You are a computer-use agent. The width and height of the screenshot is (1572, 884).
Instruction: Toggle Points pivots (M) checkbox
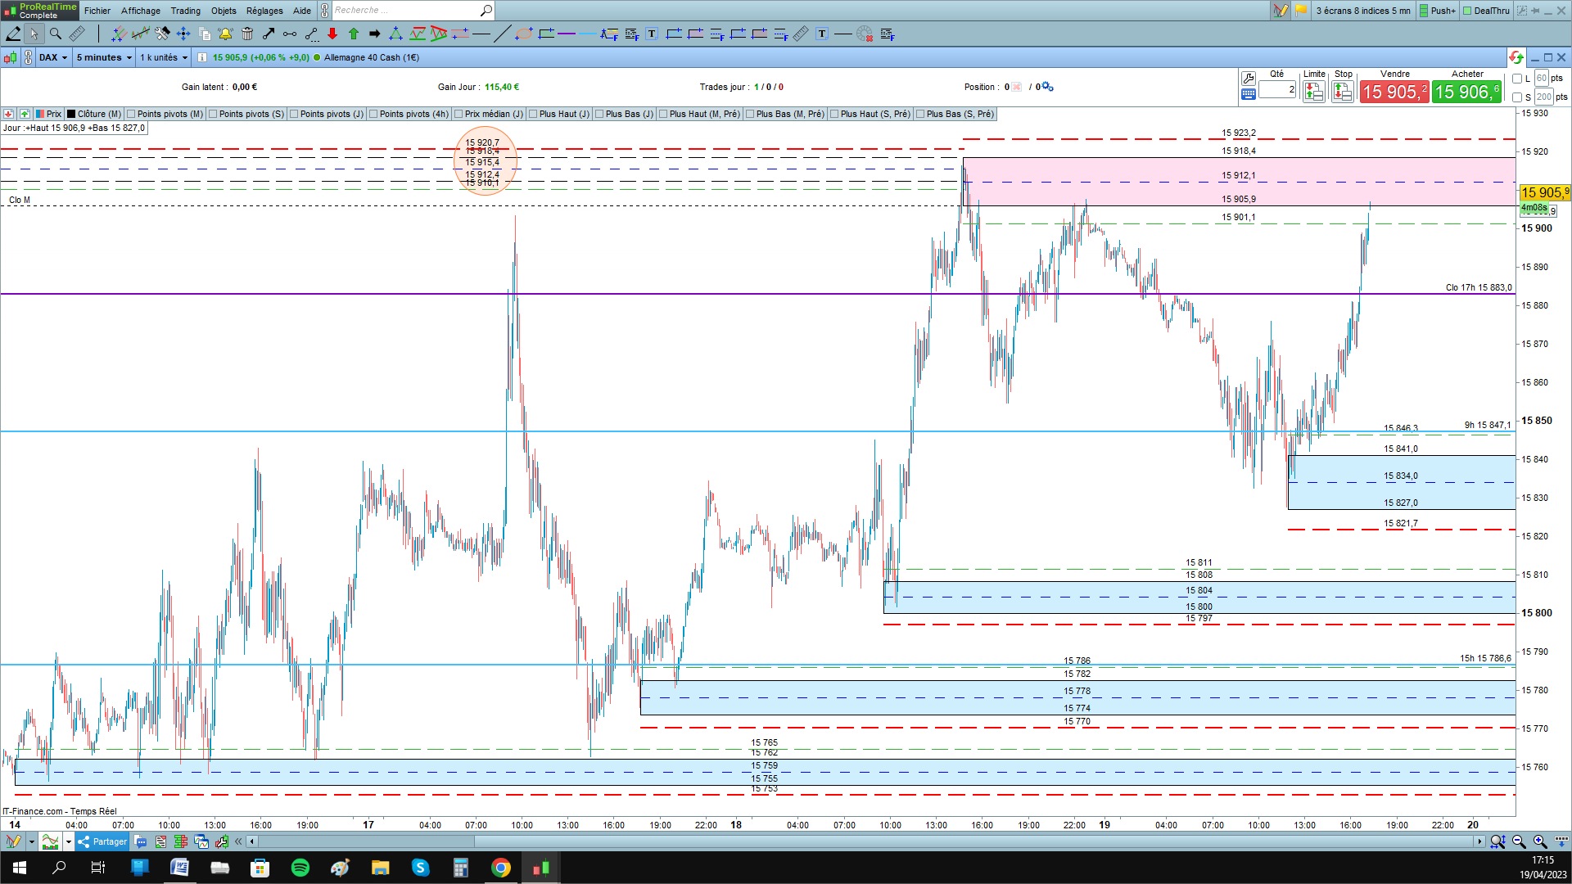pyautogui.click(x=131, y=114)
